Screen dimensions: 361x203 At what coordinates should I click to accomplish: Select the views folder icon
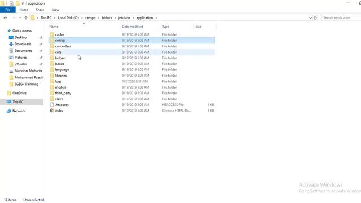[x=52, y=99]
